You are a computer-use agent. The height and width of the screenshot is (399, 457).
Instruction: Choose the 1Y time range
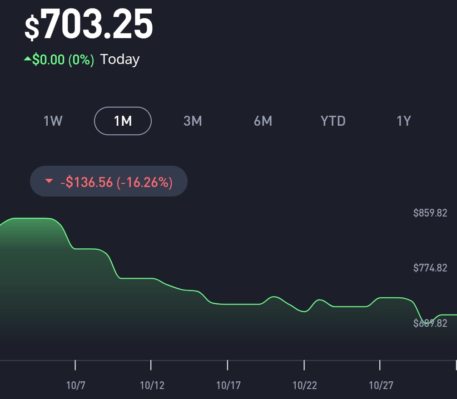pyautogui.click(x=403, y=121)
